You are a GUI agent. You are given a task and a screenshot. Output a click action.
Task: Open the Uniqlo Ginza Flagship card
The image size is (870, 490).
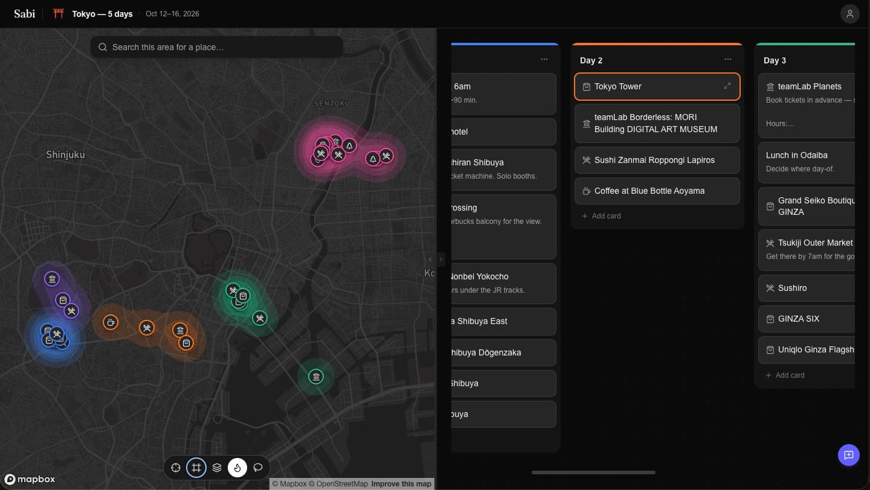click(x=807, y=349)
